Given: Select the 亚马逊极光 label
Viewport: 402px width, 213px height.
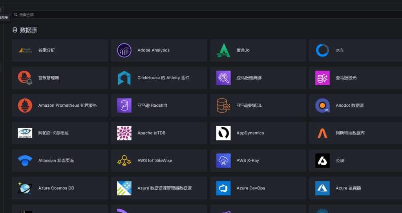Looking at the screenshot, I should coord(346,78).
